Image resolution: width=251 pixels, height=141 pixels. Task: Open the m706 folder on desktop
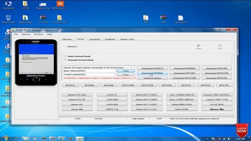pos(25,5)
